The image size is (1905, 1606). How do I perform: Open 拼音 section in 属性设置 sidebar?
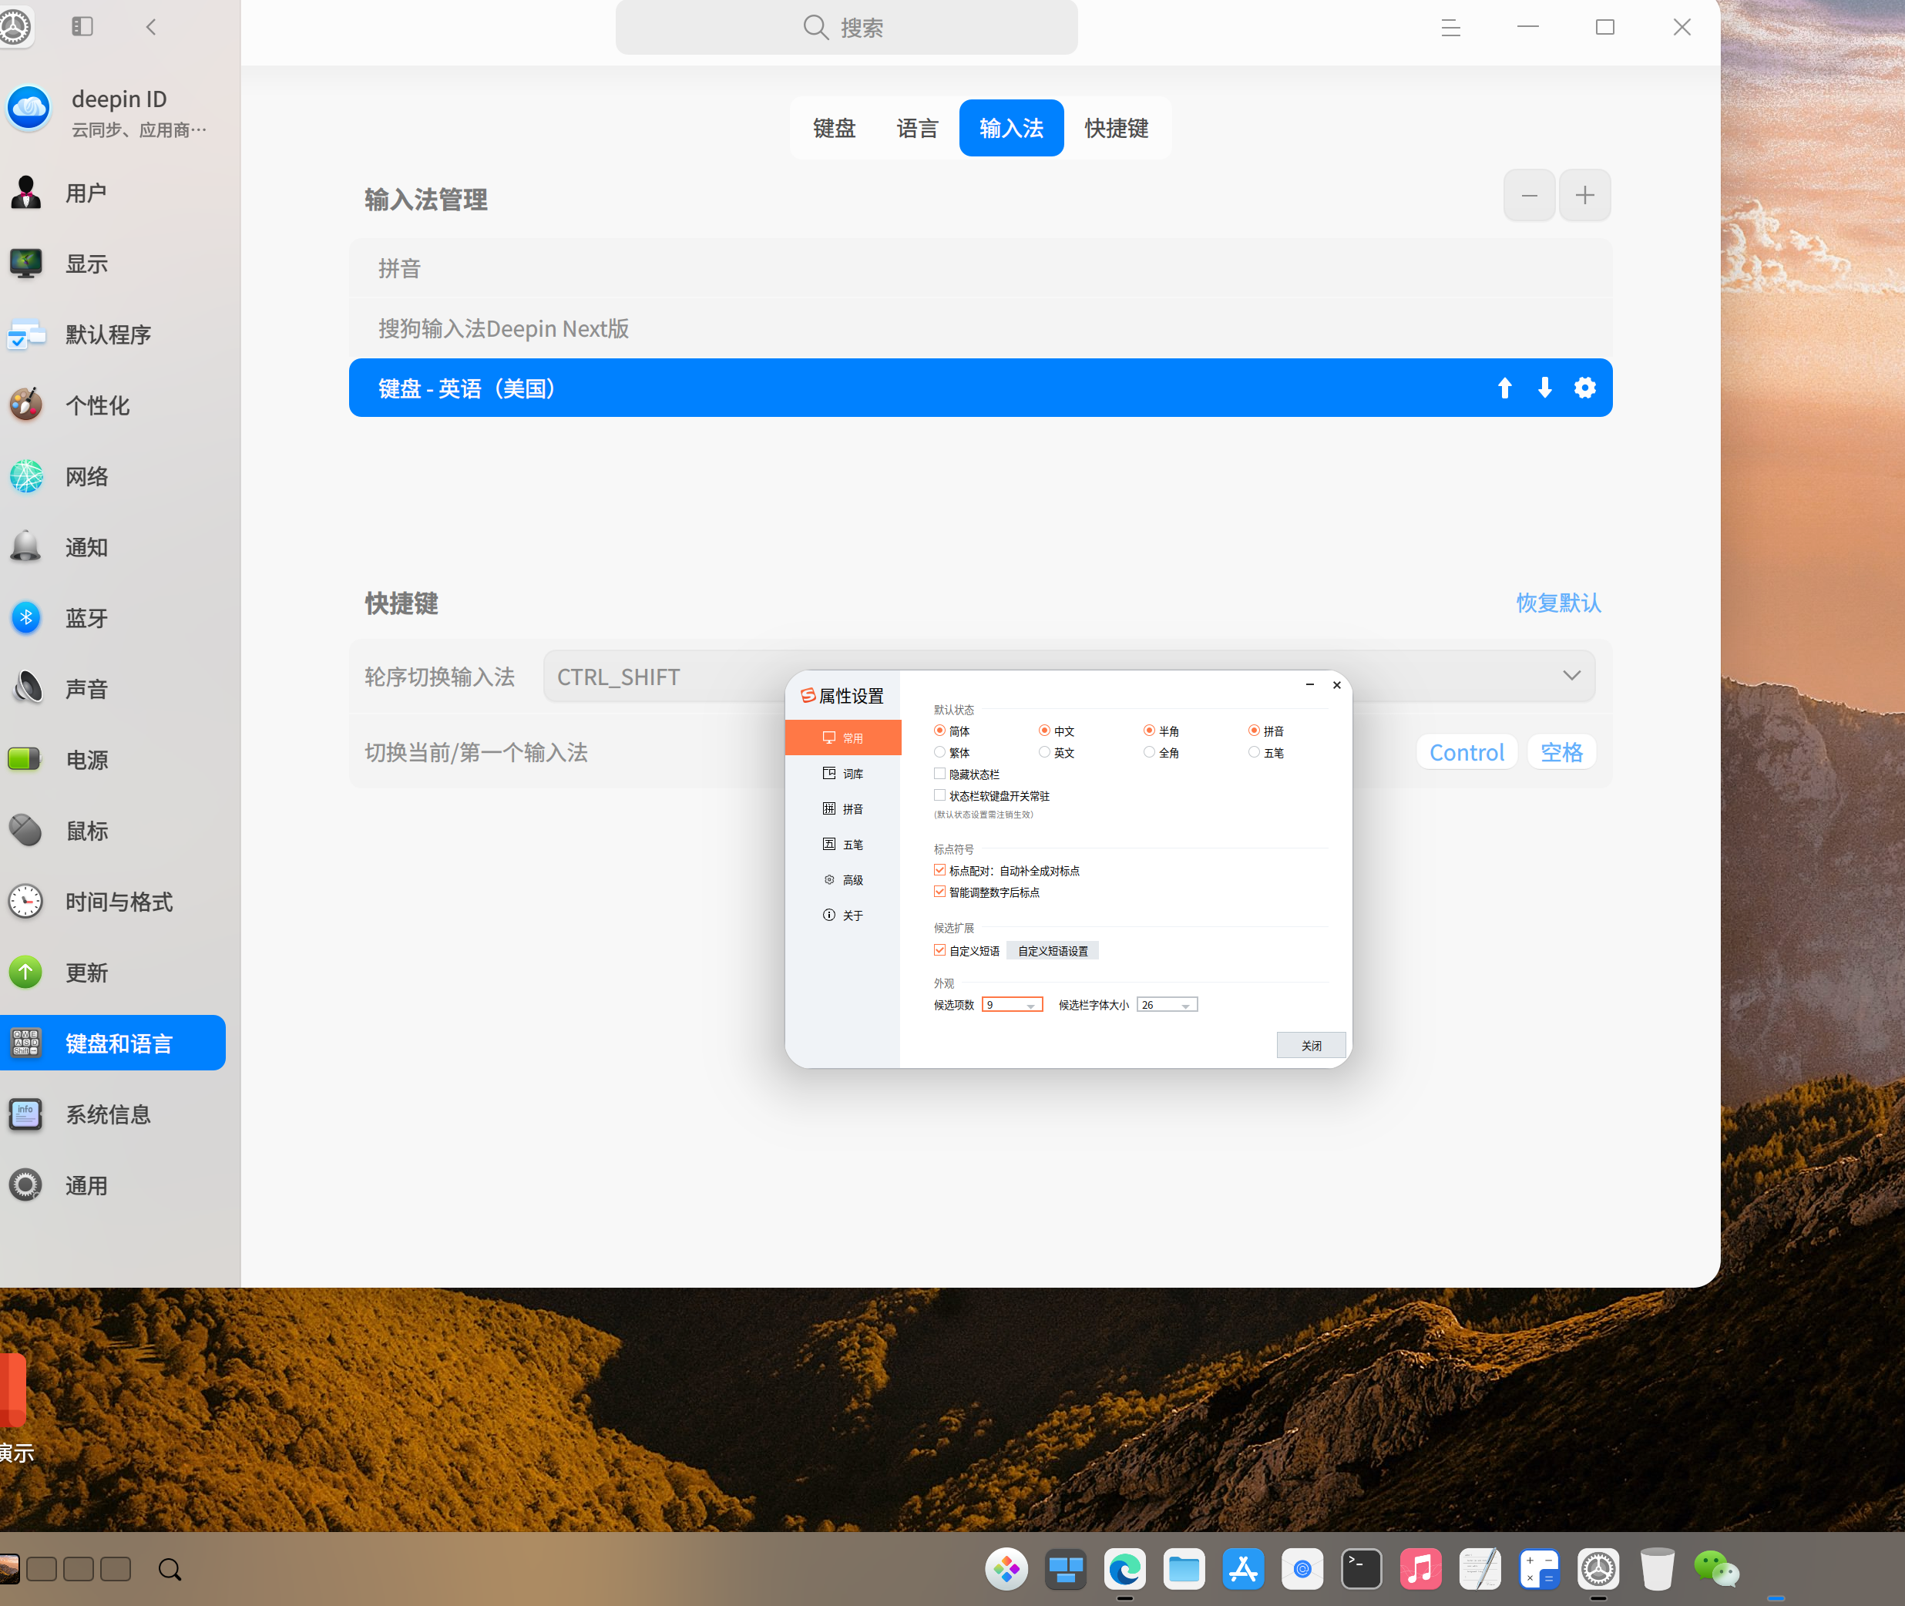[x=843, y=808]
